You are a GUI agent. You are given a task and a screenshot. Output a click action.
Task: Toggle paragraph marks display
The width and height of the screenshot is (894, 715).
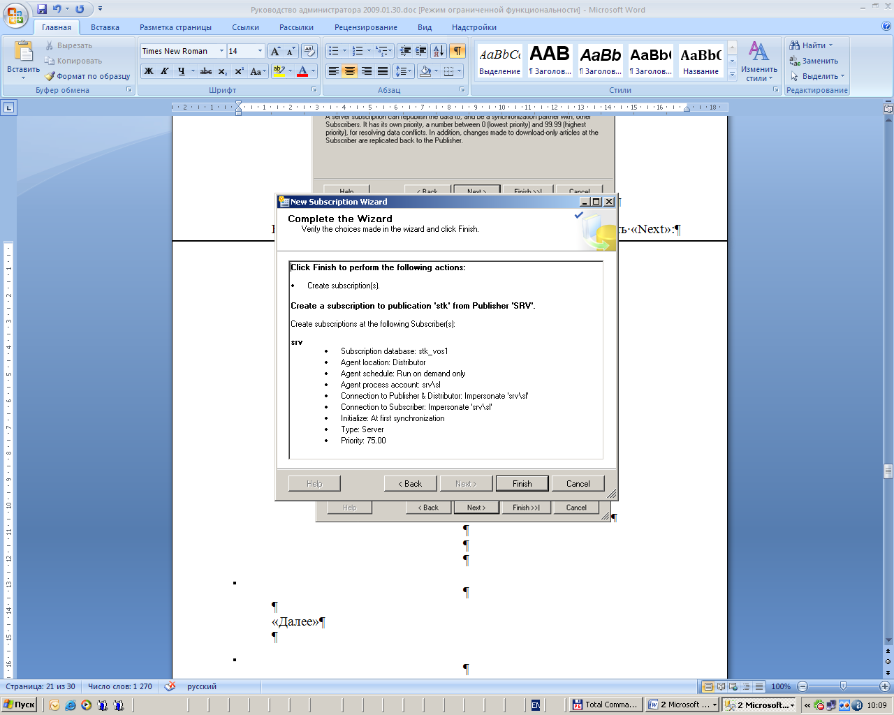457,51
